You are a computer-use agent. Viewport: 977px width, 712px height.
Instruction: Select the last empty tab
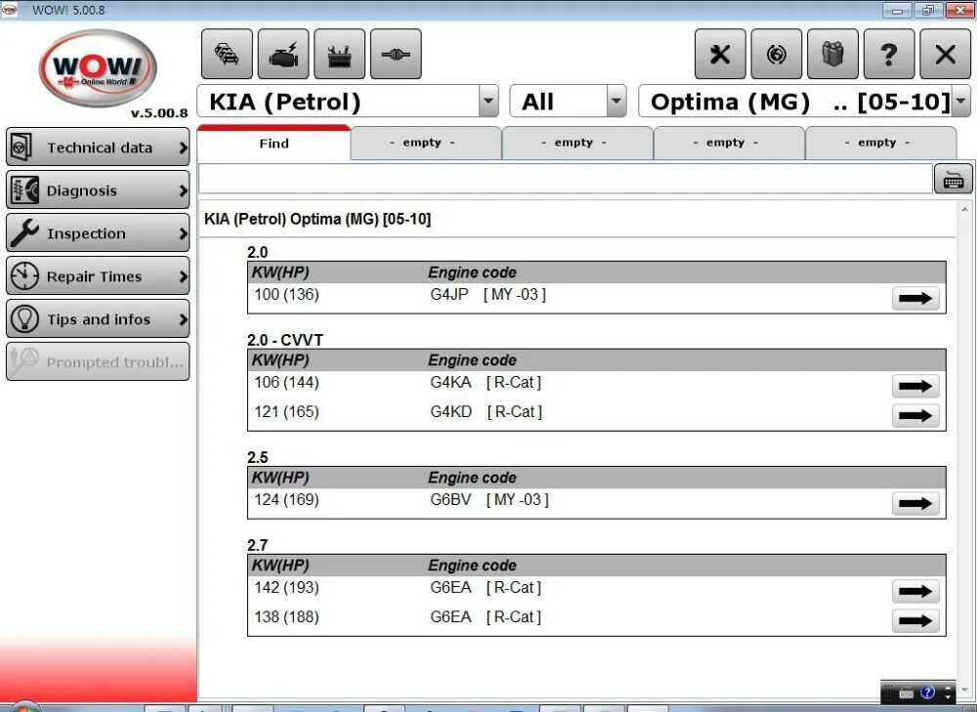pyautogui.click(x=881, y=143)
